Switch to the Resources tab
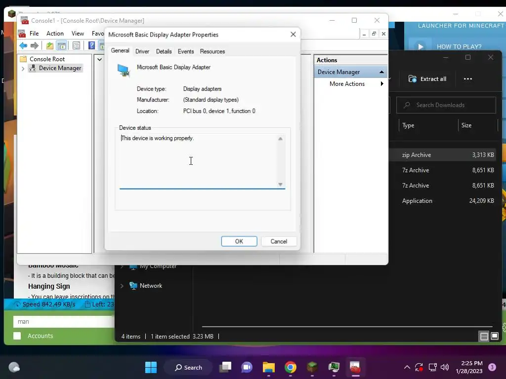 [212, 51]
